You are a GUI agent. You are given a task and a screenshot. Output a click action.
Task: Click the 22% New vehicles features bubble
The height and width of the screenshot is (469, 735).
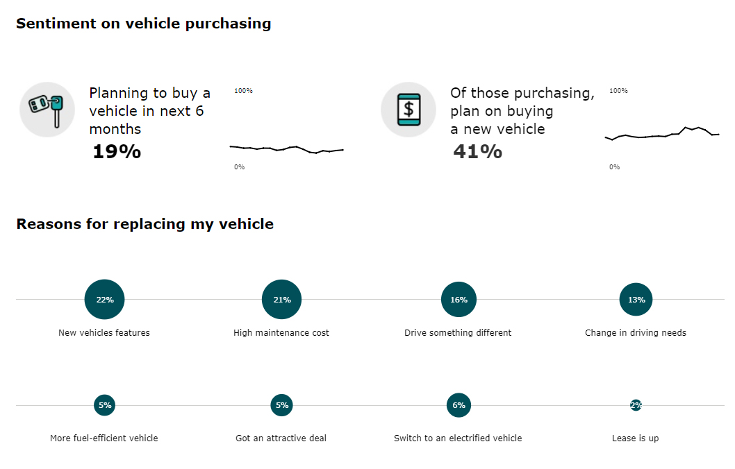(x=104, y=300)
